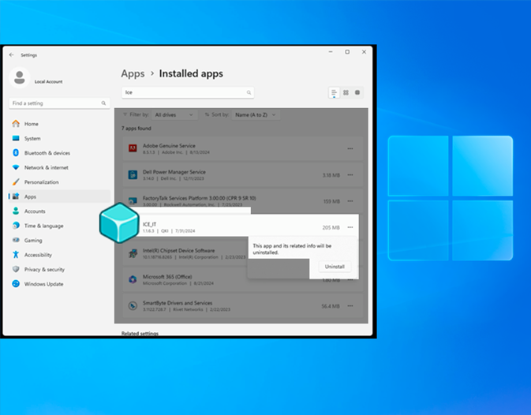
Task: Click the Microsoft 365 (Office) row title
Action: coord(167,277)
